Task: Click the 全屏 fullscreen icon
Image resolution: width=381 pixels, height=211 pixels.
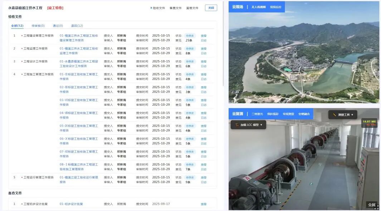Action: pos(376,207)
